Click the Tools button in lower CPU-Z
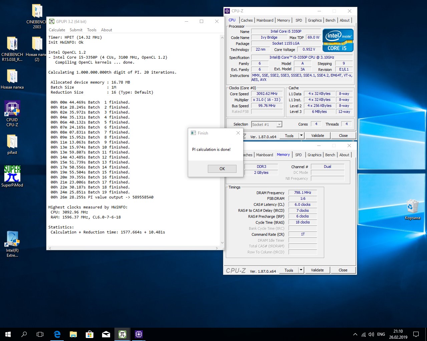 point(289,270)
